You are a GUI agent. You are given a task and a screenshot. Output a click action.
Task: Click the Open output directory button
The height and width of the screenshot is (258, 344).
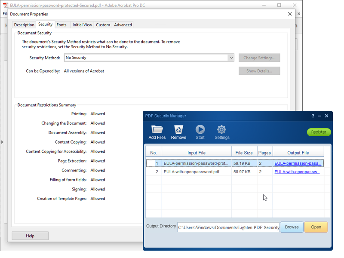[x=316, y=227]
